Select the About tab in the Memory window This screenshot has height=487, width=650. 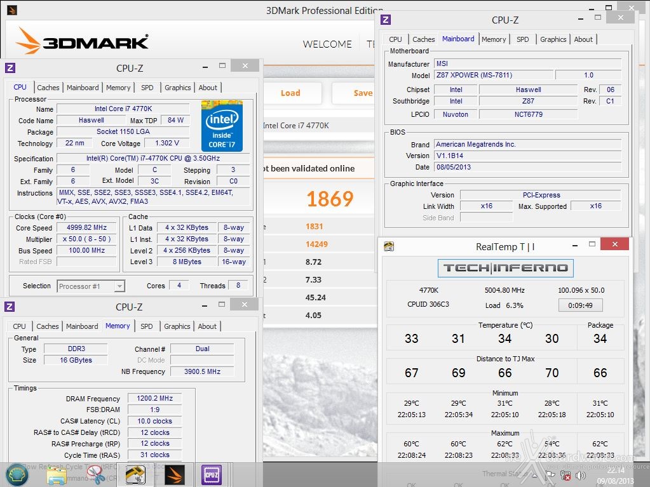(207, 326)
